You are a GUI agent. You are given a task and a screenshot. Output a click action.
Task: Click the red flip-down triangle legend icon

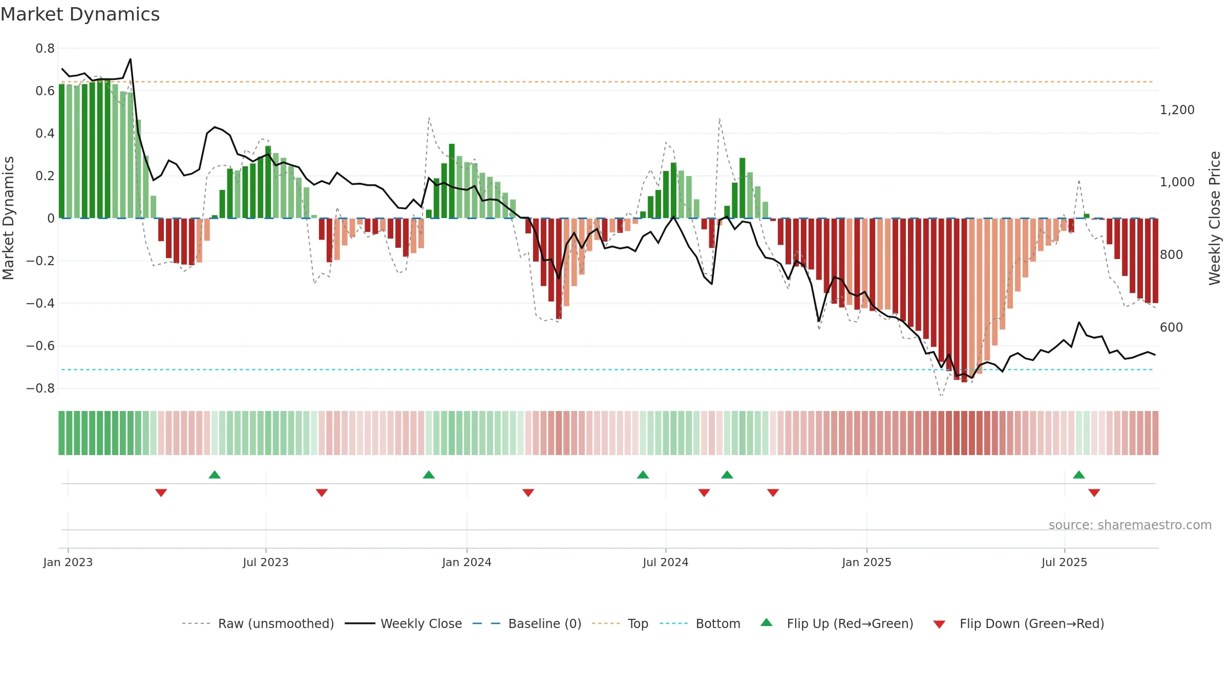939,624
